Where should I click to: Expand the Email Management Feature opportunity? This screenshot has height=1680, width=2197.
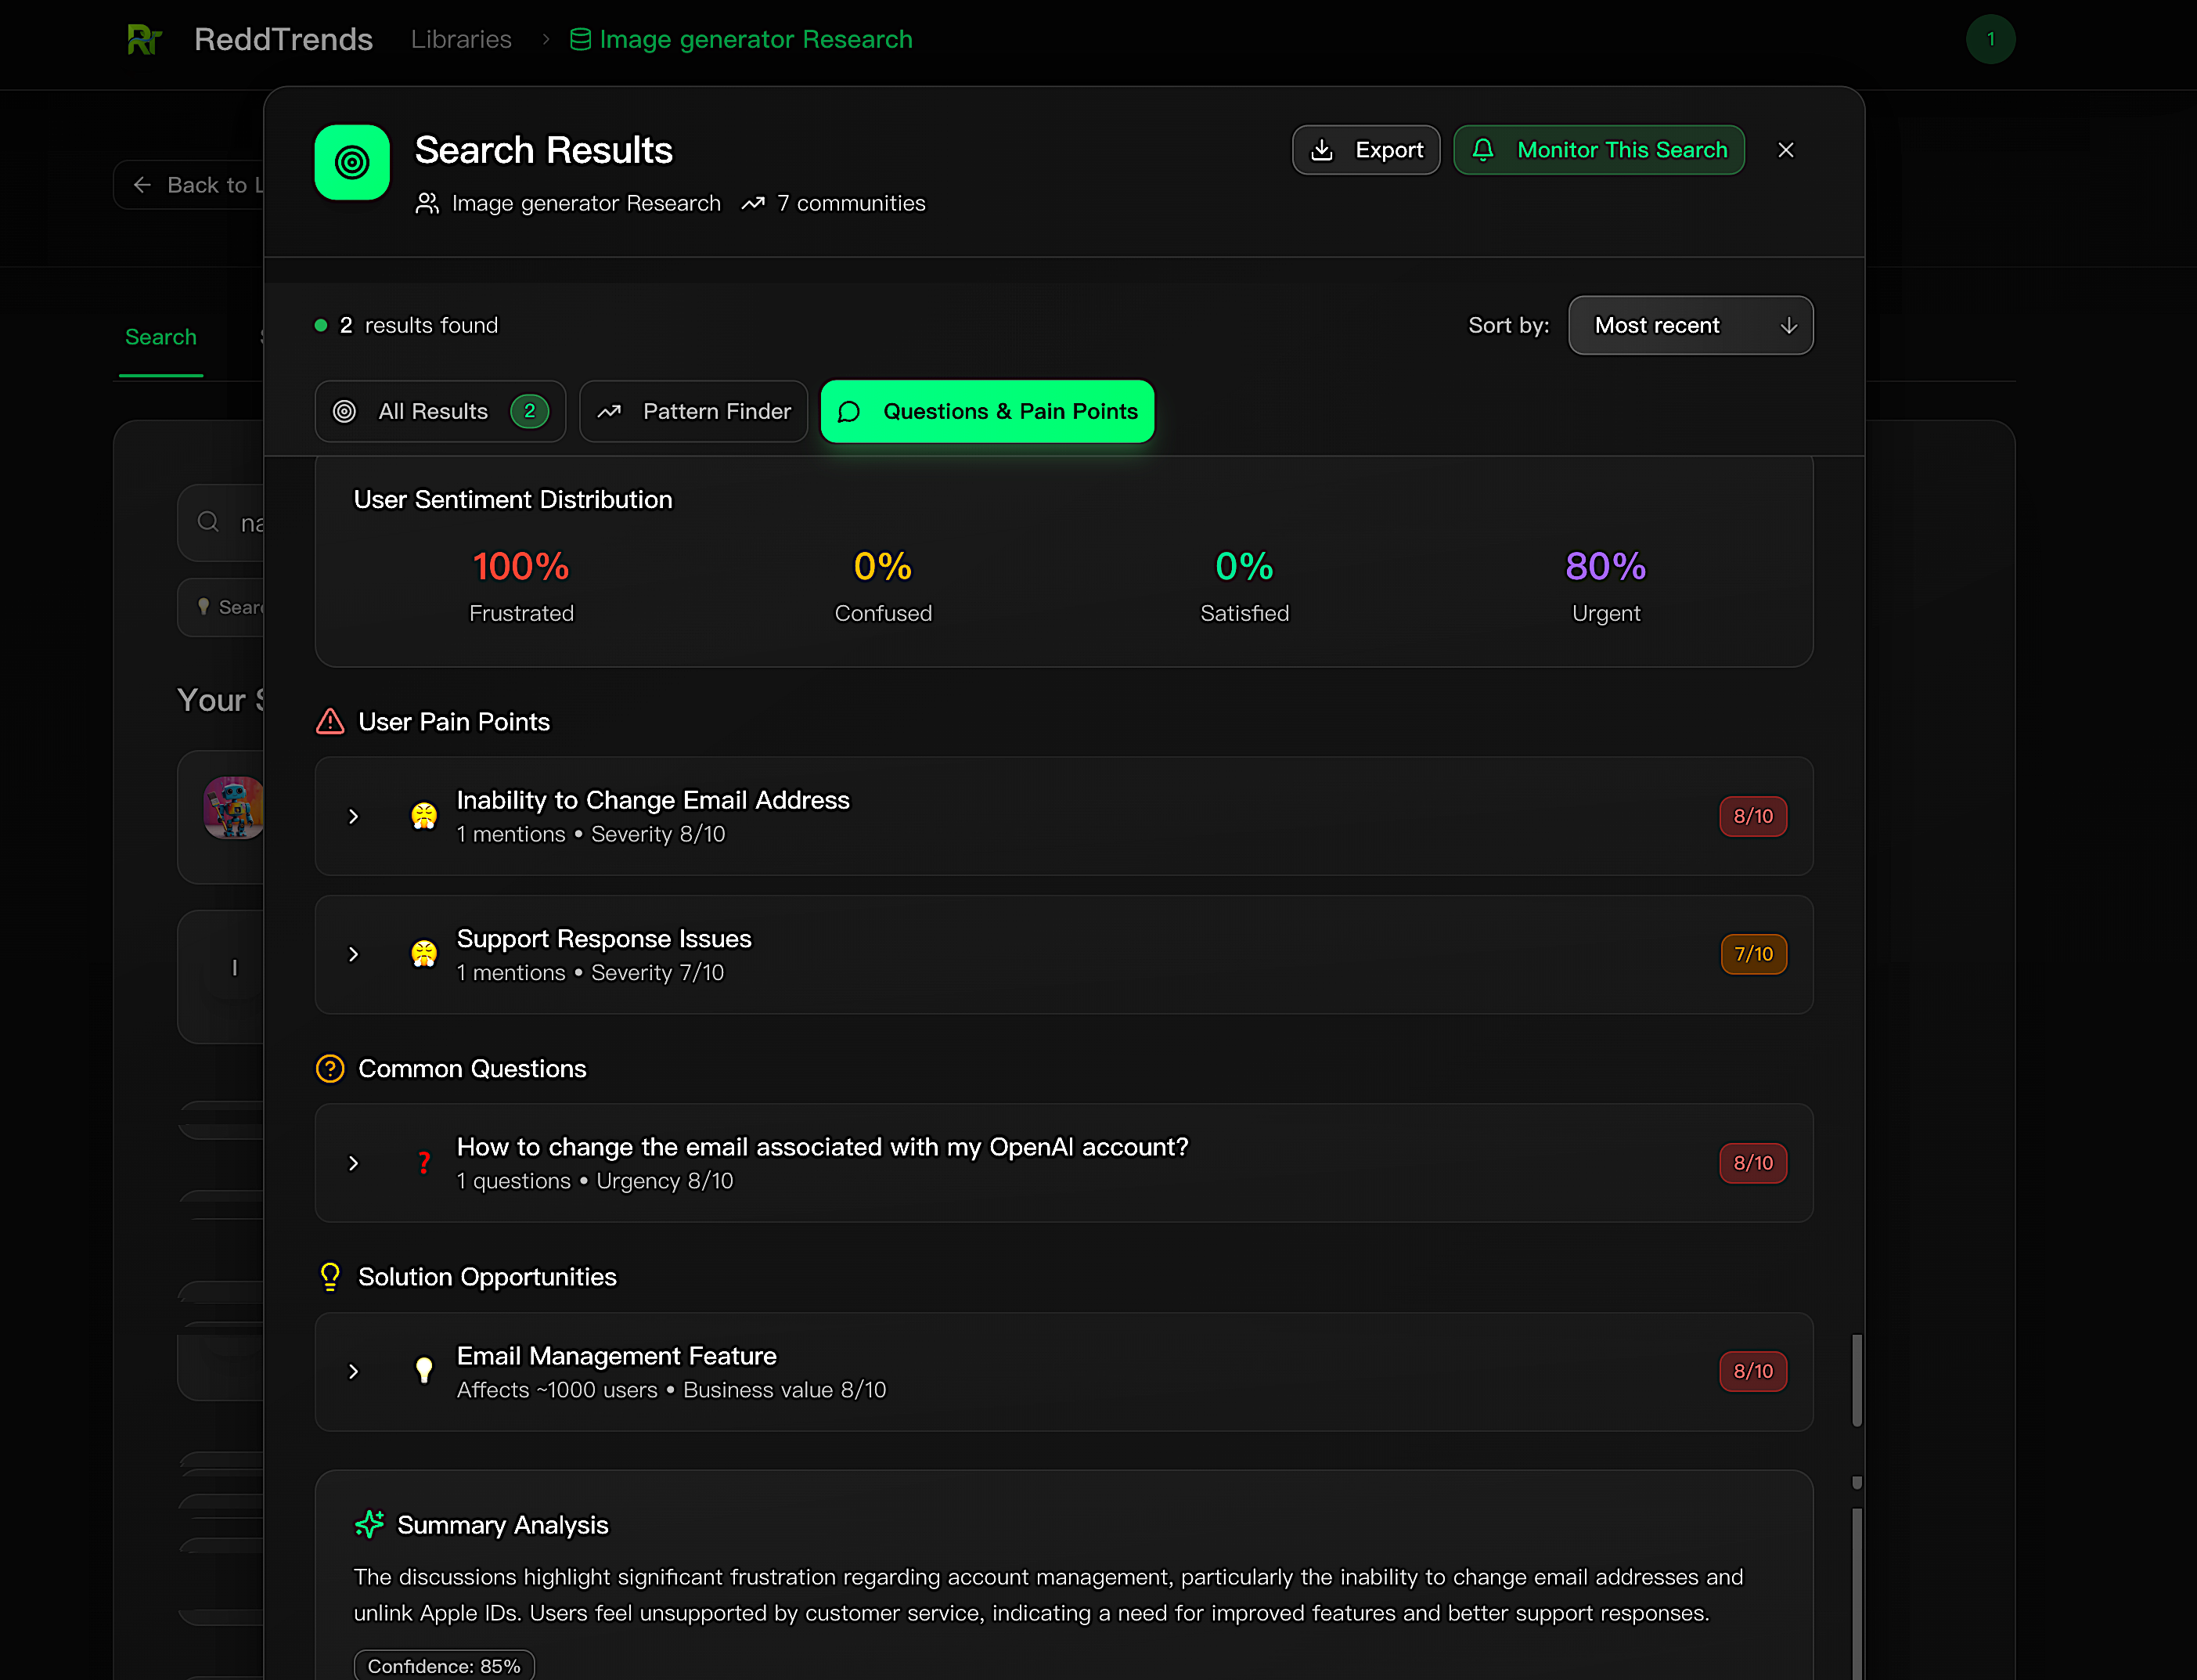pos(353,1371)
